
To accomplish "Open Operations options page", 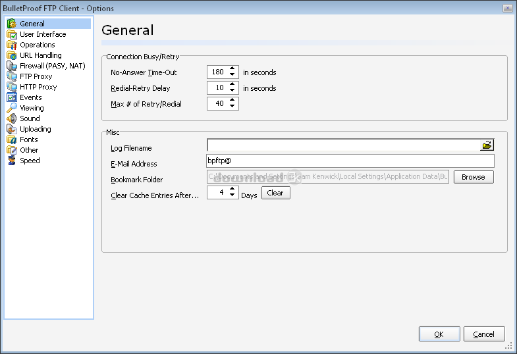I will (x=38, y=45).
